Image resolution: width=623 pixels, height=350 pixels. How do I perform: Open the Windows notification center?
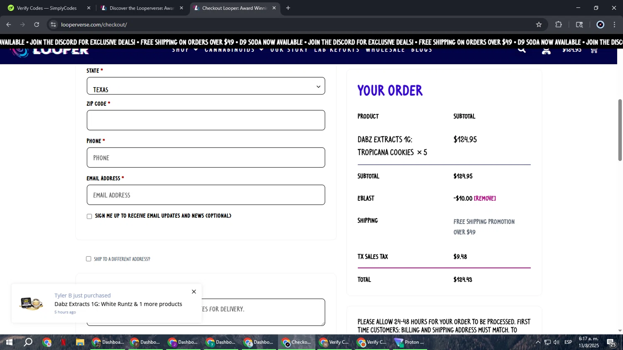(611, 343)
